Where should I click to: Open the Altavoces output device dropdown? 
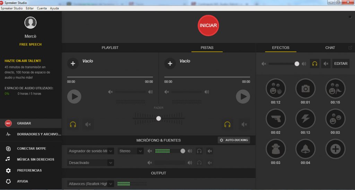click(90, 184)
